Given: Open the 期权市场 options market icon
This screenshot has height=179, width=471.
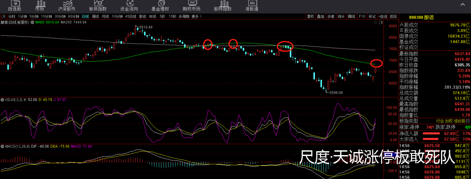Looking at the screenshot, I should tap(191, 5).
